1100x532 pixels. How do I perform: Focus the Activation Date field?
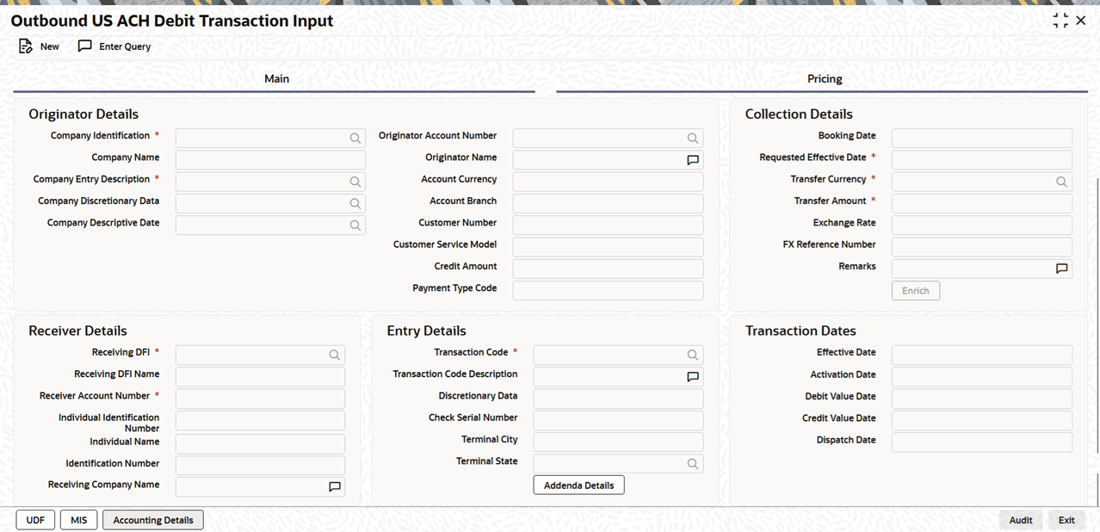coord(982,377)
